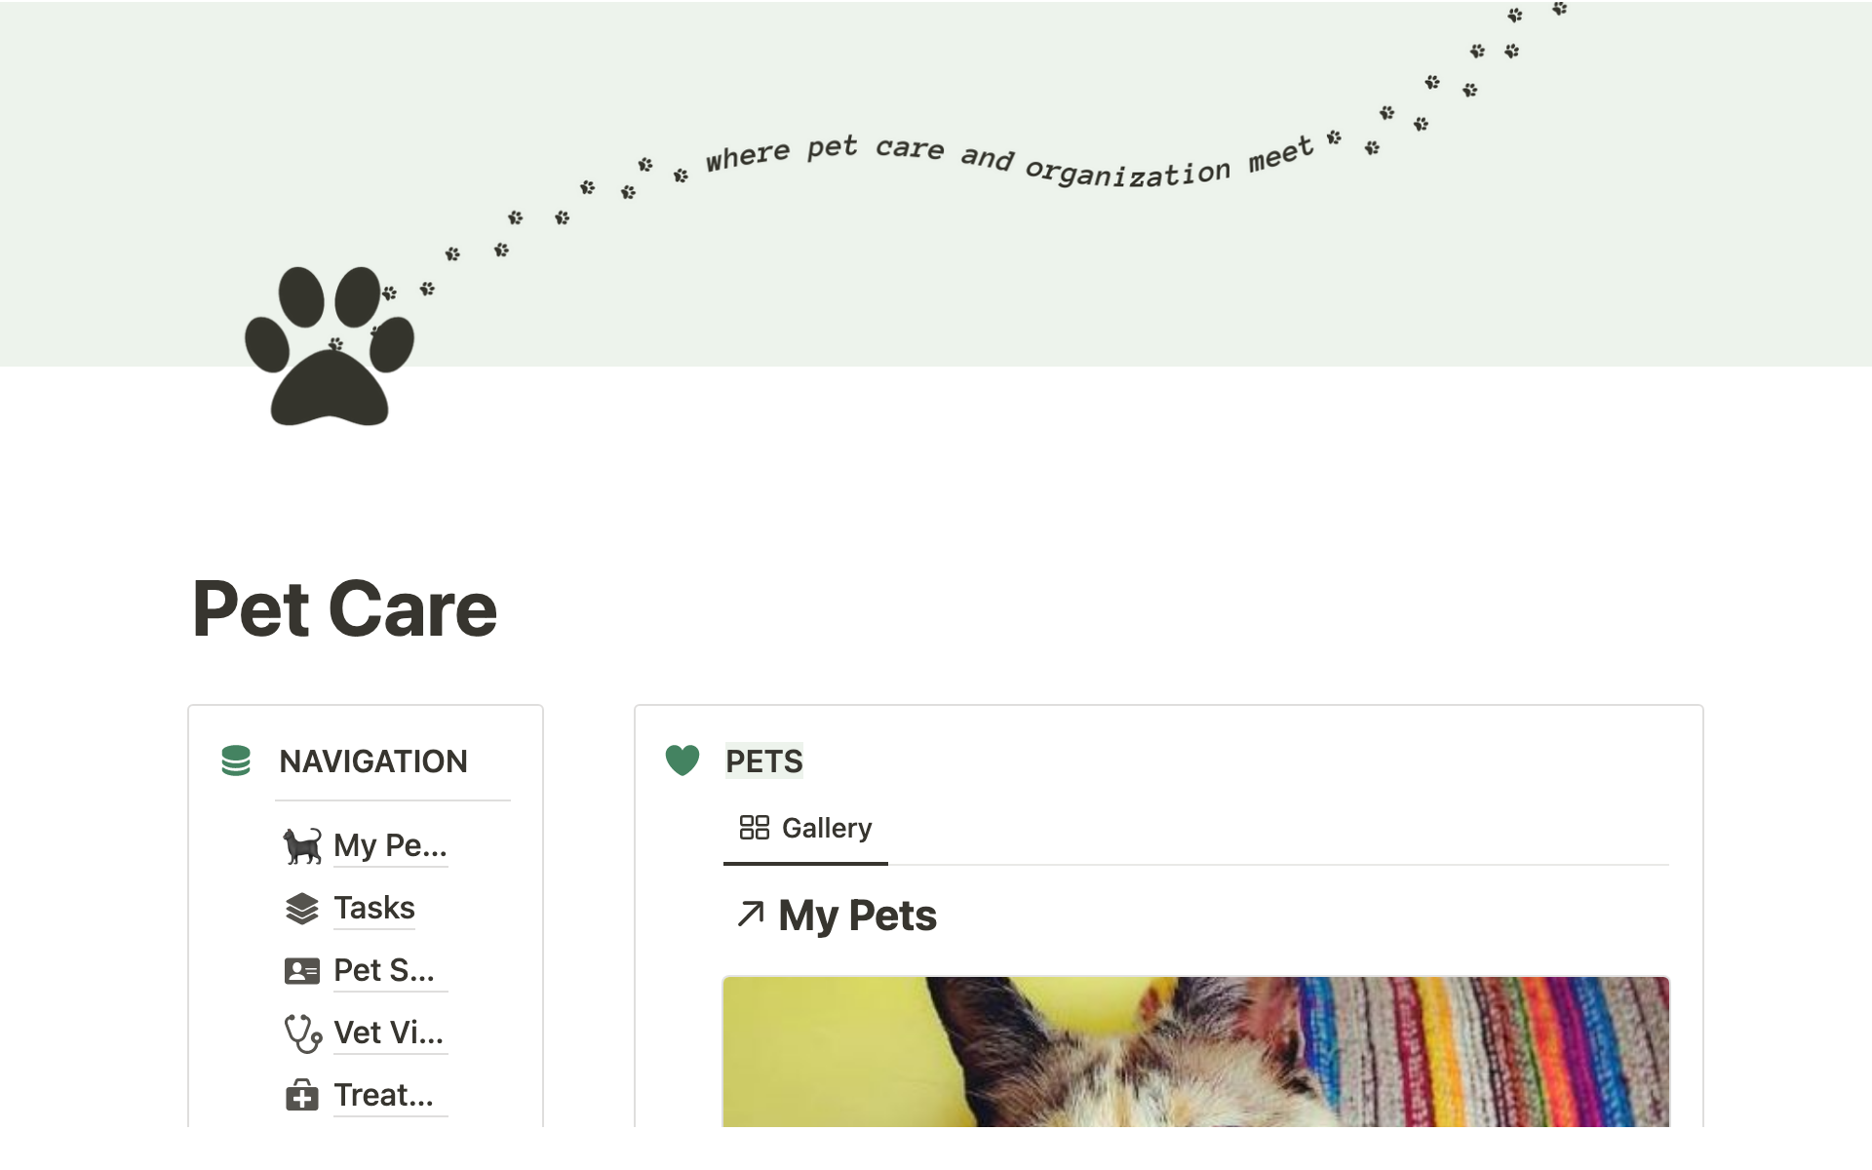Image resolution: width=1872 pixels, height=1170 pixels.
Task: Open the My Pe... navigation link
Action: pos(390,845)
